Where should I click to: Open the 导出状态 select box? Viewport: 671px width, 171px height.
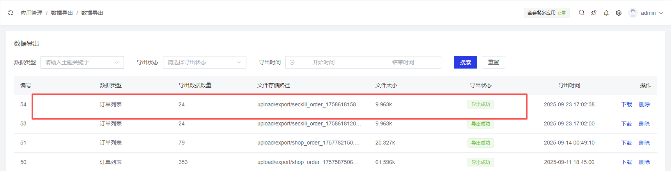[204, 62]
